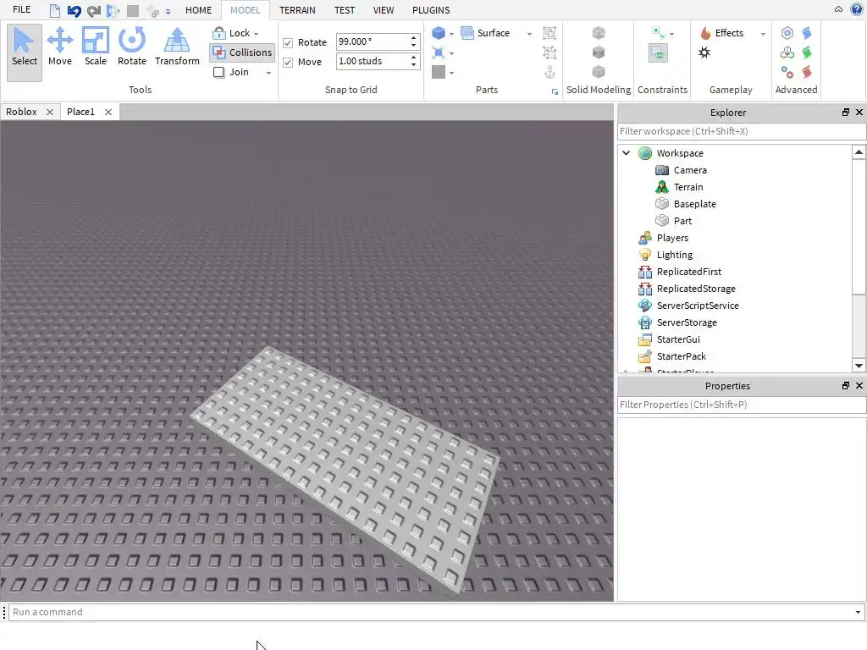867x650 pixels.
Task: Increase the Rotate snap value spinner
Action: (x=413, y=38)
